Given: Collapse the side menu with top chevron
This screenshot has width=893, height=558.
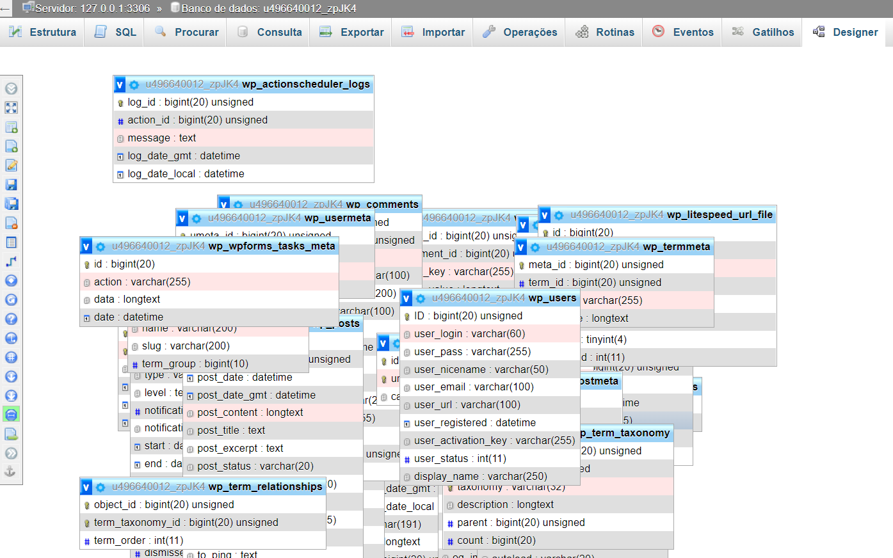Looking at the screenshot, I should (11, 89).
